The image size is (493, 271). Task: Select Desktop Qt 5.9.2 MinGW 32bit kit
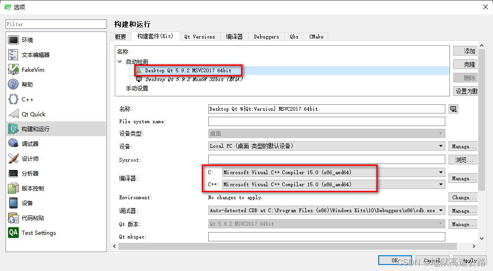coord(194,79)
